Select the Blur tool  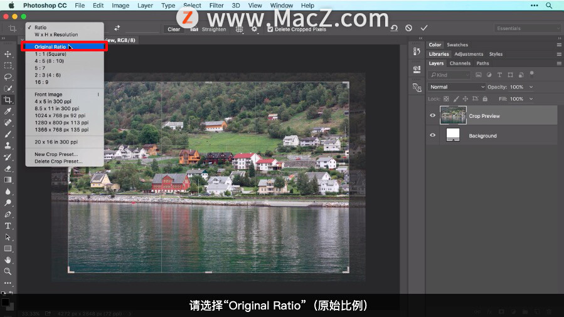[x=8, y=191]
